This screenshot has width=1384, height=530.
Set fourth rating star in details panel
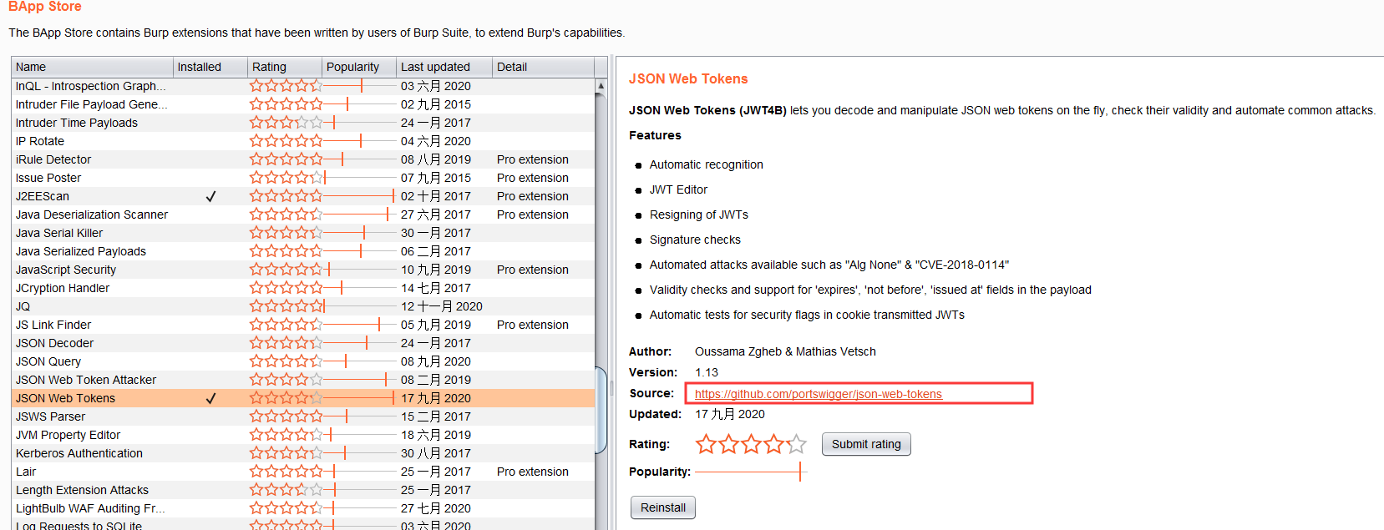(x=773, y=444)
